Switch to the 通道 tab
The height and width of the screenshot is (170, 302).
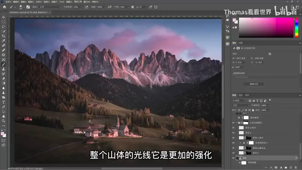click(241, 95)
